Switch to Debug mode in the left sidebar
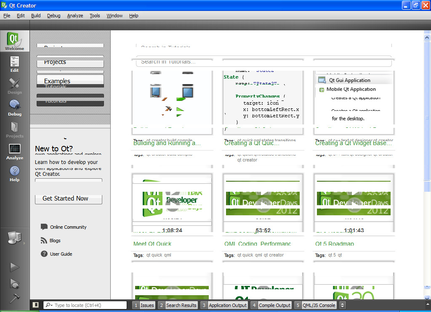 [15, 108]
